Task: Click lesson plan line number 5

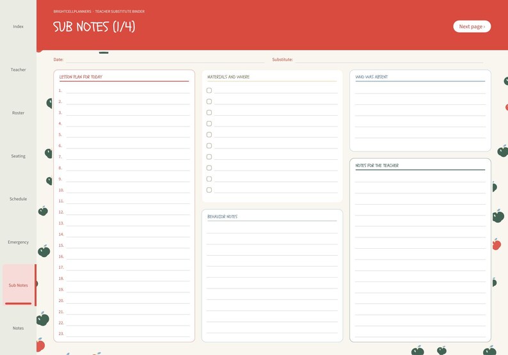Action: [128, 134]
